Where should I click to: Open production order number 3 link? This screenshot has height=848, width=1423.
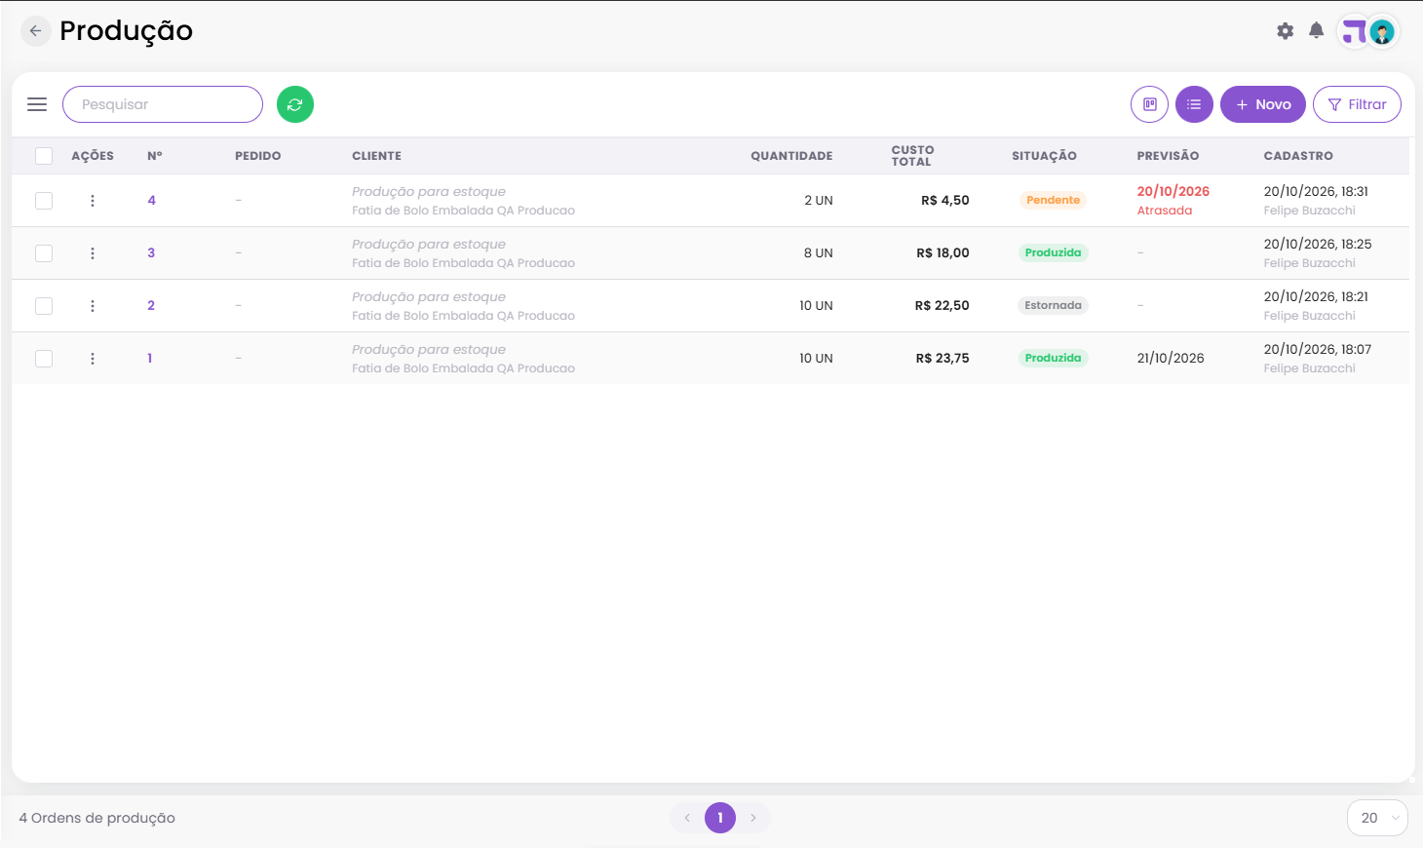click(151, 253)
